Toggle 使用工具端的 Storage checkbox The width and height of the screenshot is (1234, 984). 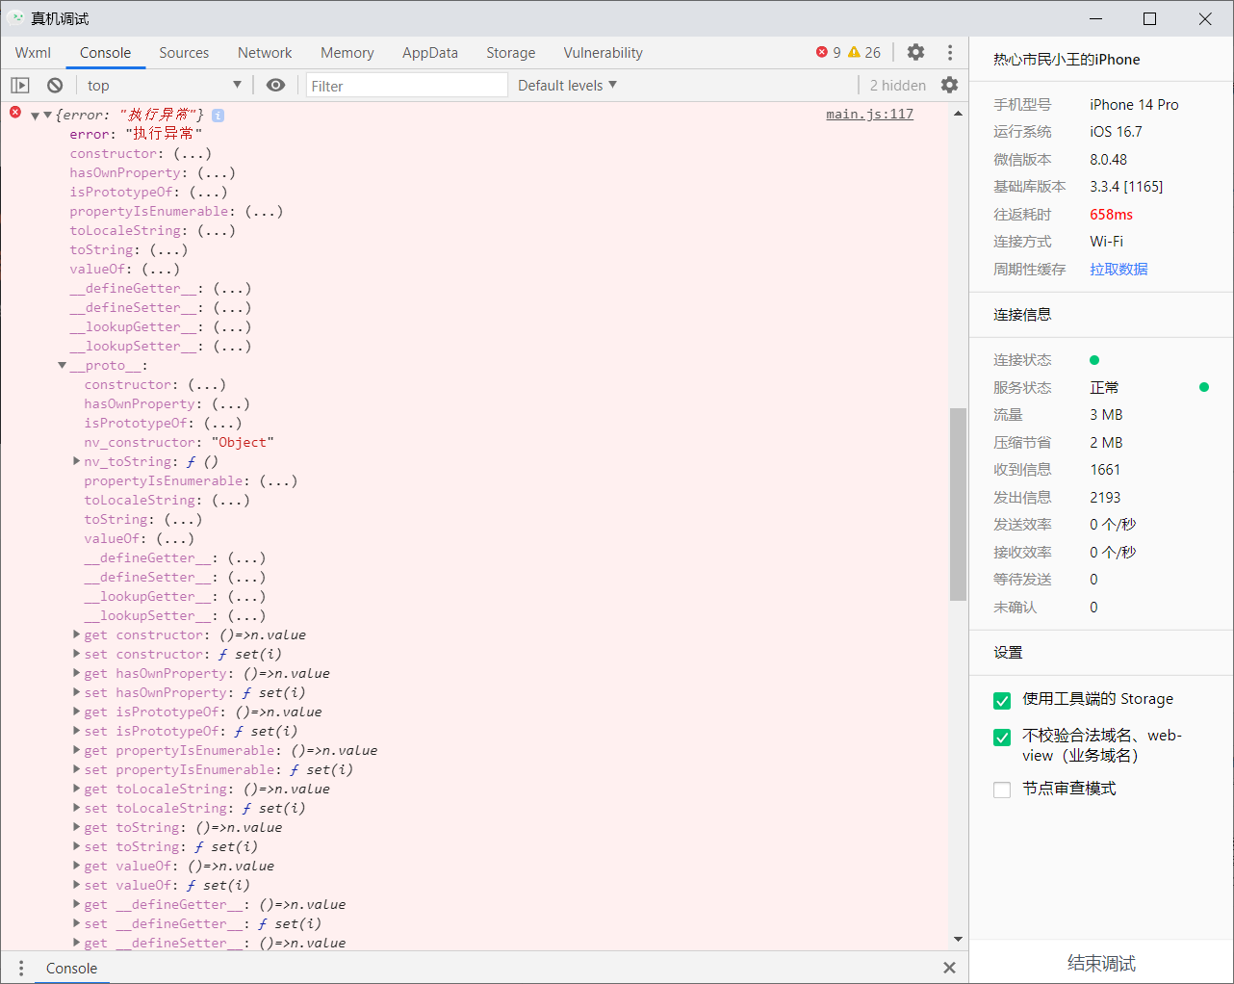click(1002, 700)
